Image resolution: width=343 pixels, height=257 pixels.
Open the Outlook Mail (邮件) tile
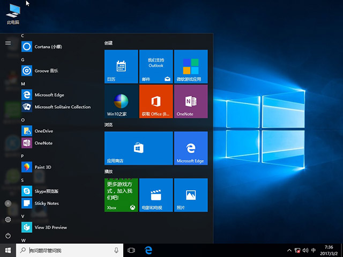pyautogui.click(x=155, y=66)
